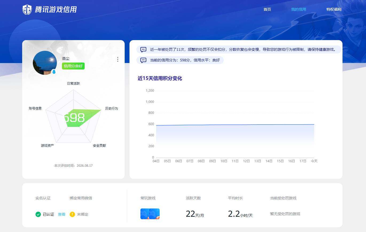Screen dimensions: 366x232
Task: Click the username 洛尘
Action: tap(66, 59)
